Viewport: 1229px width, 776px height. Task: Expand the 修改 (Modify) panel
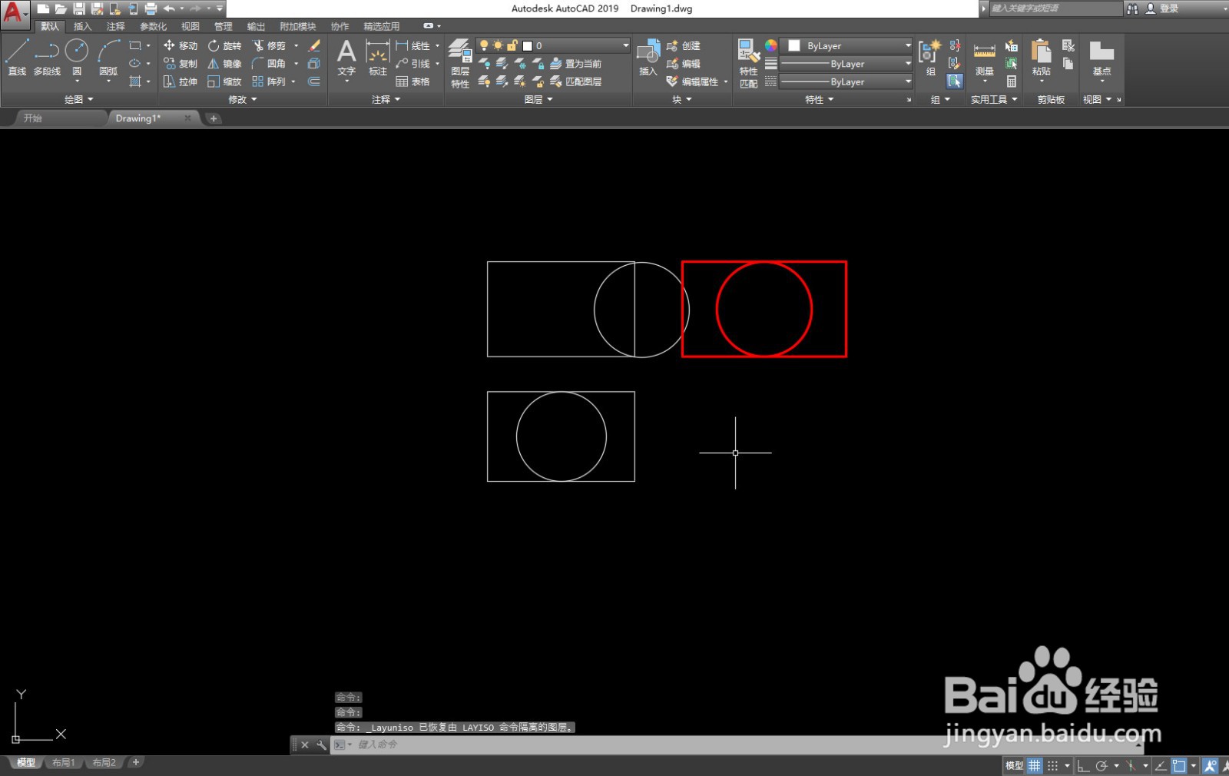pyautogui.click(x=243, y=99)
